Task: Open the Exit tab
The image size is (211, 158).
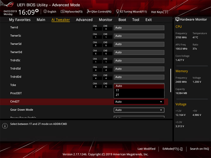Action: 148,20
